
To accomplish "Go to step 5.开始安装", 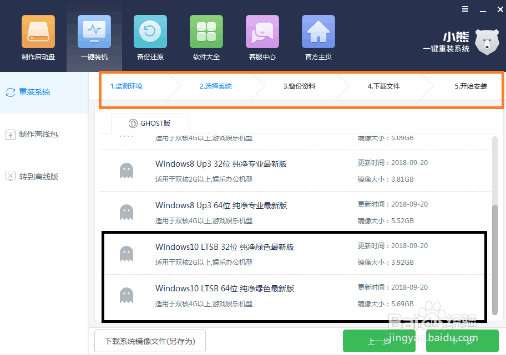I will point(471,86).
